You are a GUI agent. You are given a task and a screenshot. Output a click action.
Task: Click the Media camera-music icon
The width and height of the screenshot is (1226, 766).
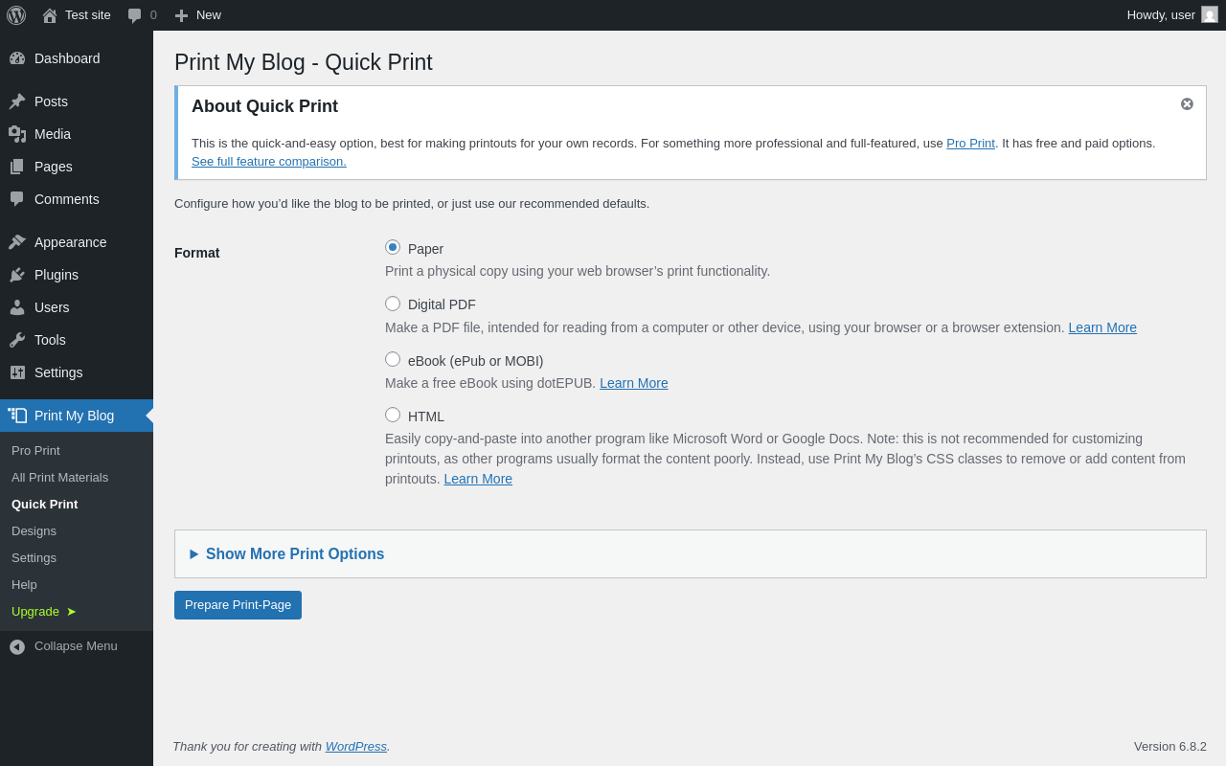click(x=17, y=134)
